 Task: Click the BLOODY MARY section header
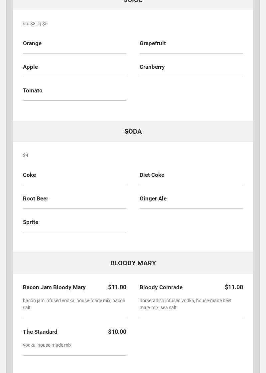pos(133,263)
